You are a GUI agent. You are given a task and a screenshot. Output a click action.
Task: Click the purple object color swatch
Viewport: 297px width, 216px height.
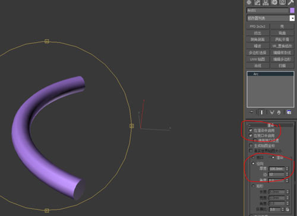[292, 10]
